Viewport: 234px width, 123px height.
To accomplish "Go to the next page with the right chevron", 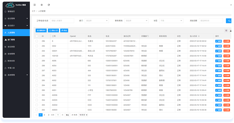I will tap(48, 115).
